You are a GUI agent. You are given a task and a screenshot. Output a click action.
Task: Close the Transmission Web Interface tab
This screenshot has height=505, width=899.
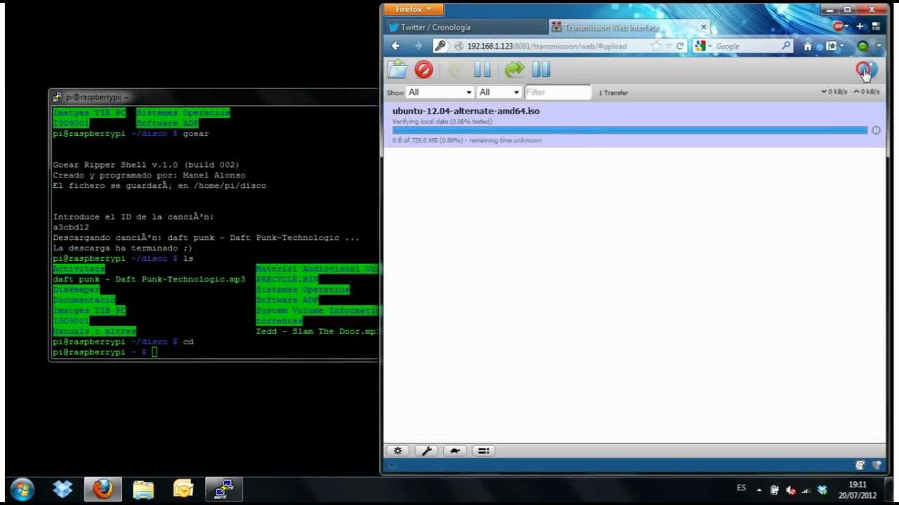click(x=703, y=27)
